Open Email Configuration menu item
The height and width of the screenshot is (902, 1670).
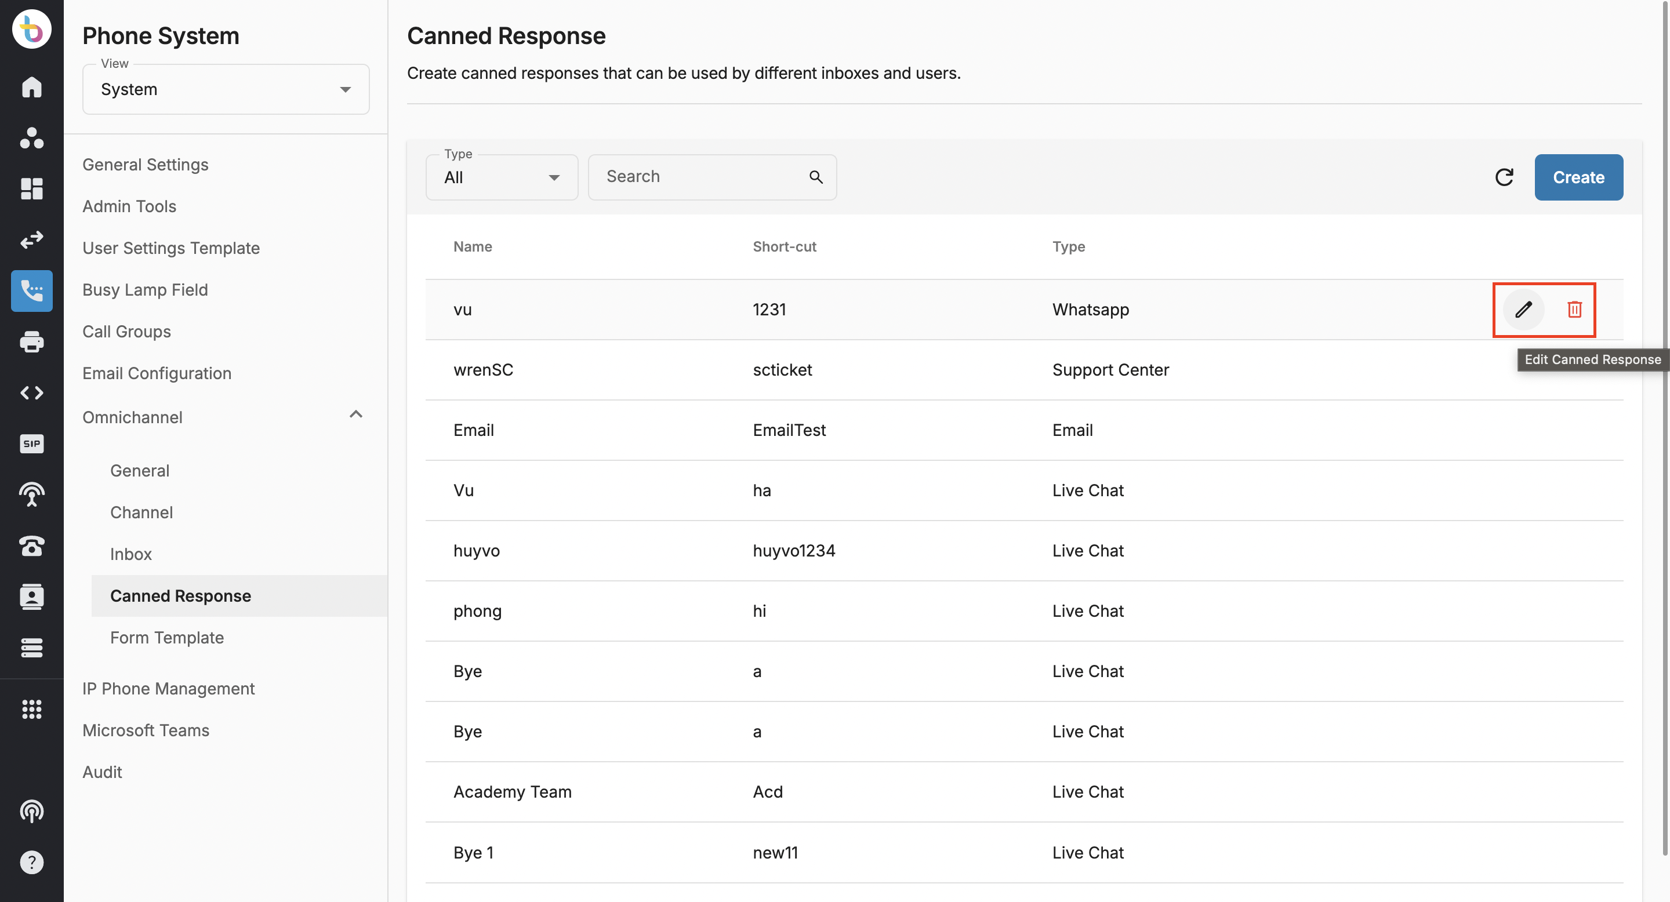(156, 373)
